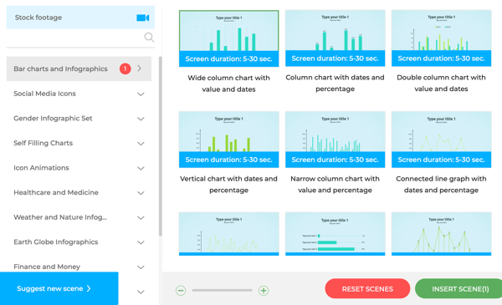The image size is (502, 305).
Task: Open the Stock footage tab
Action: [x=80, y=18]
